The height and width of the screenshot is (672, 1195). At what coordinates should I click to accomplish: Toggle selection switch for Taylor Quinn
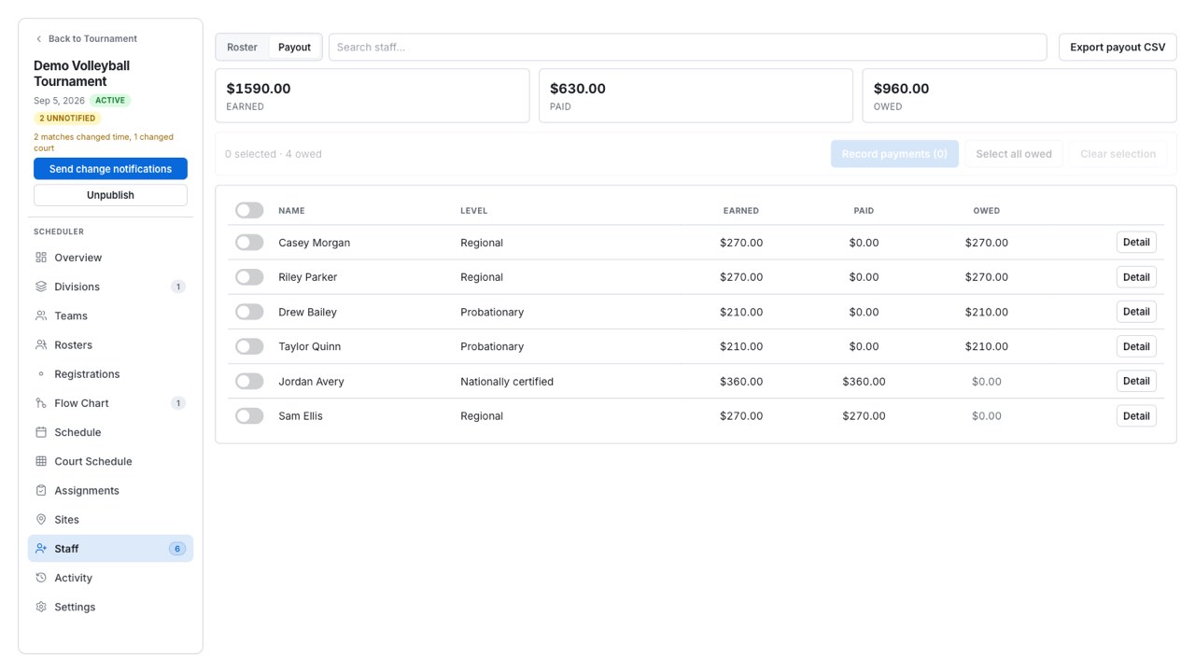click(x=249, y=346)
